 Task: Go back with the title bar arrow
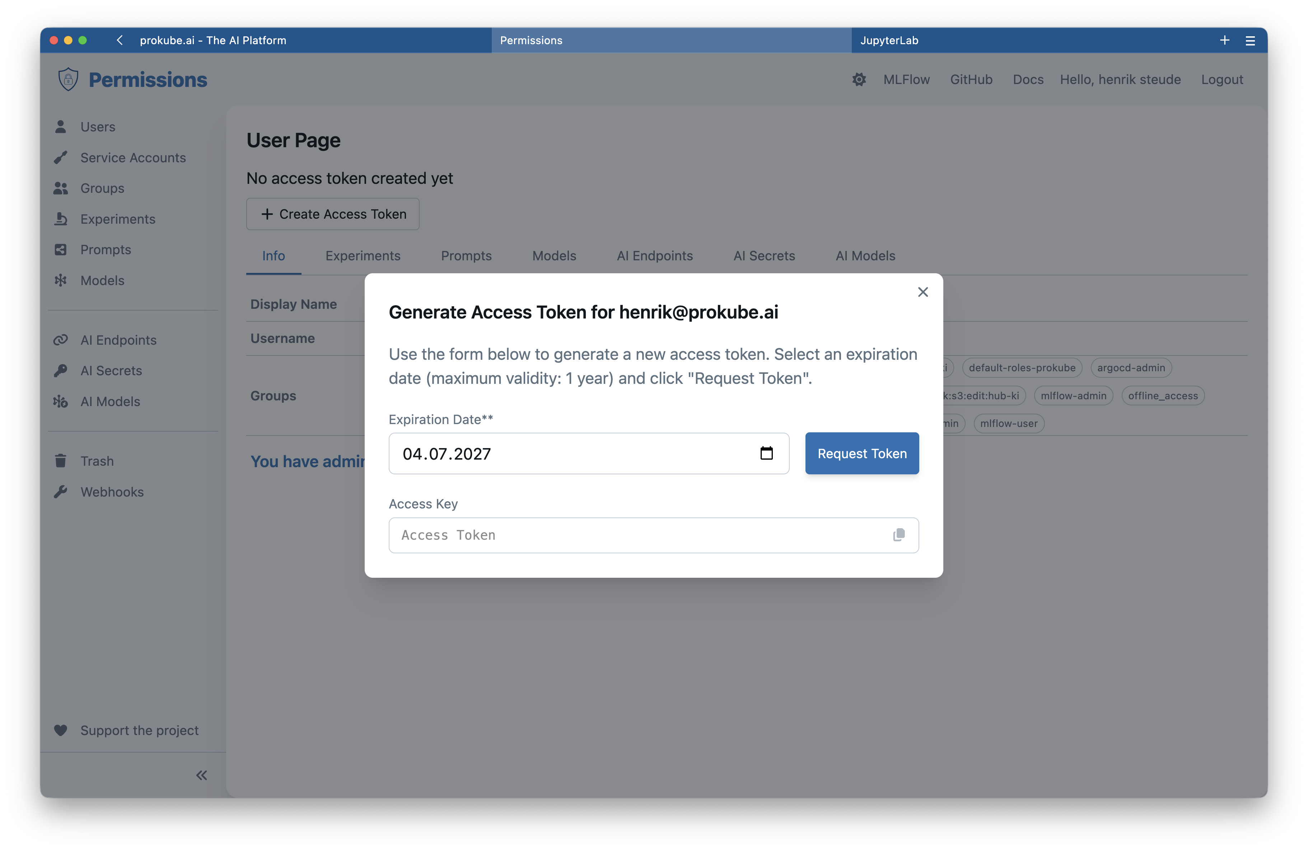point(120,40)
